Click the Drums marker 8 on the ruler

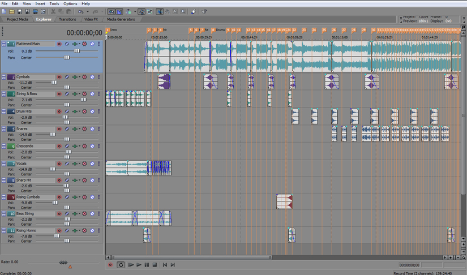coord(213,30)
